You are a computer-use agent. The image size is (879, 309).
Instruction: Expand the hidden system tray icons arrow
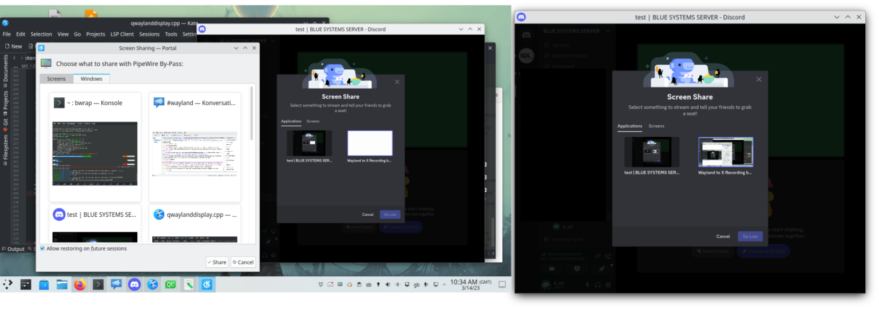coord(445,284)
